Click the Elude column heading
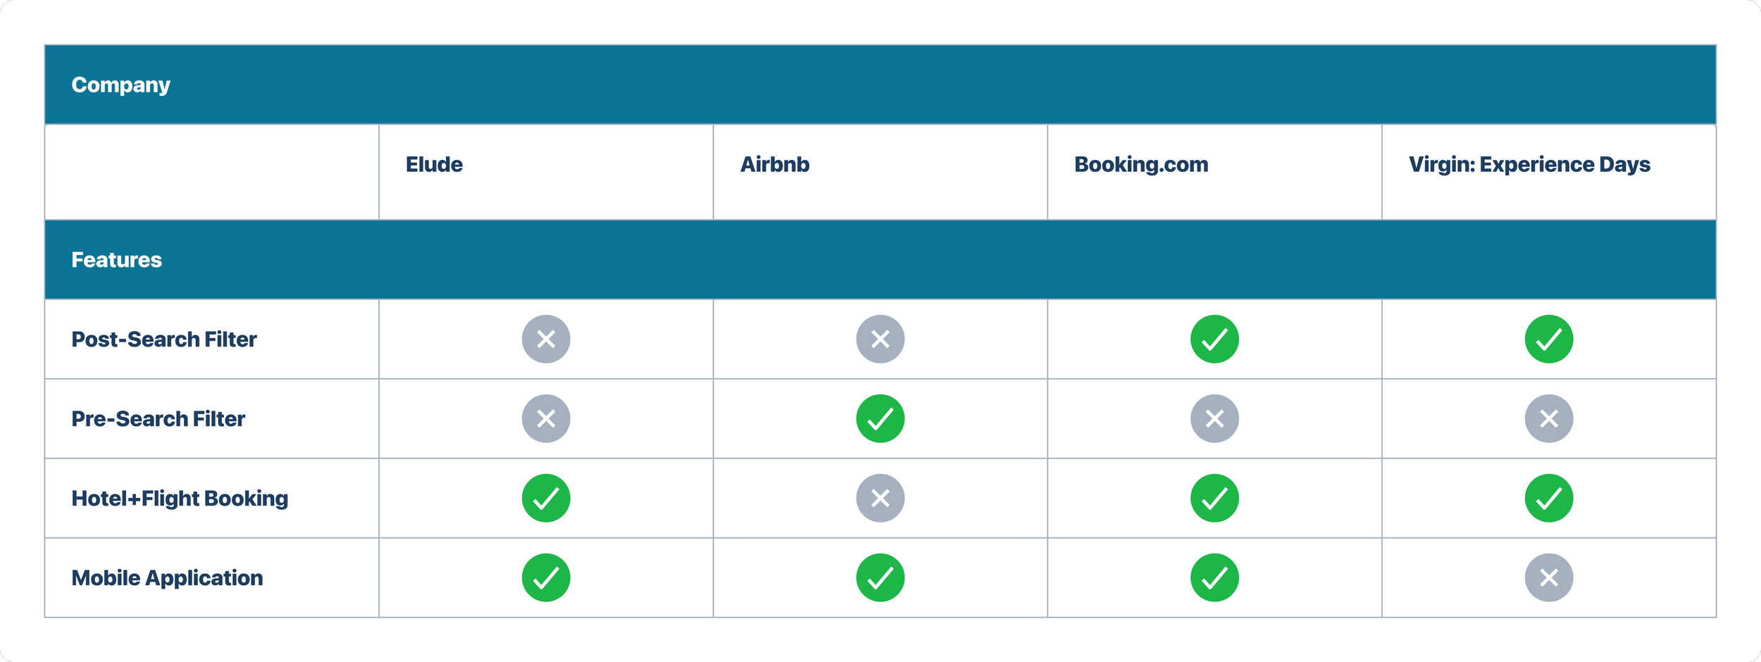 [434, 164]
